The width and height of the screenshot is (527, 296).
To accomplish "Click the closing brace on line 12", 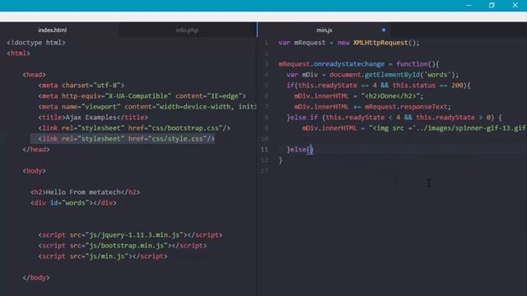I will tap(281, 160).
